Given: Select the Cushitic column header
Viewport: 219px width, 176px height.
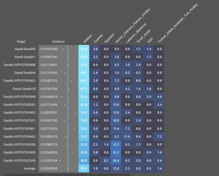Looking at the screenshot, I should (98, 38).
